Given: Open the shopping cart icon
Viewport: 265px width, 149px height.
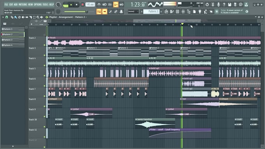Looking at the screenshot, I should click(x=217, y=12).
